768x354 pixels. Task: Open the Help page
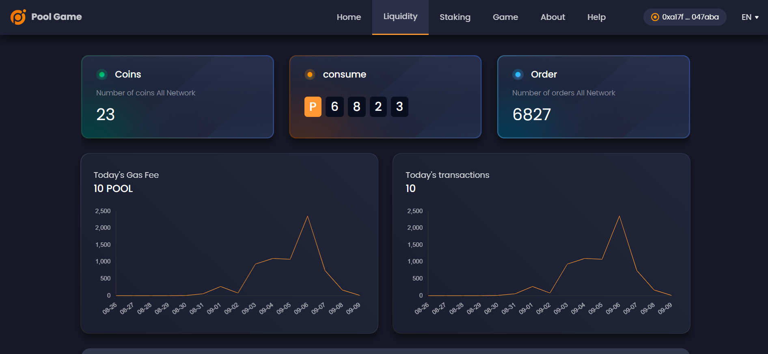click(x=596, y=17)
